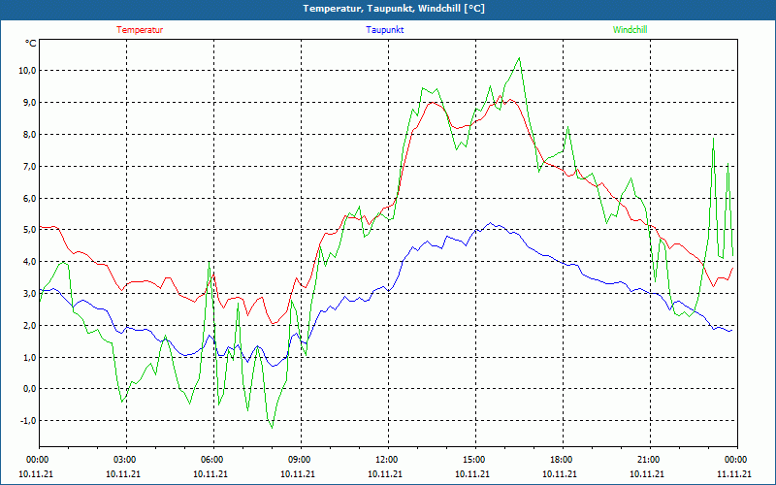Select the 10,0 y-axis value label
Screen dimensions: 776x485
pyautogui.click(x=26, y=71)
